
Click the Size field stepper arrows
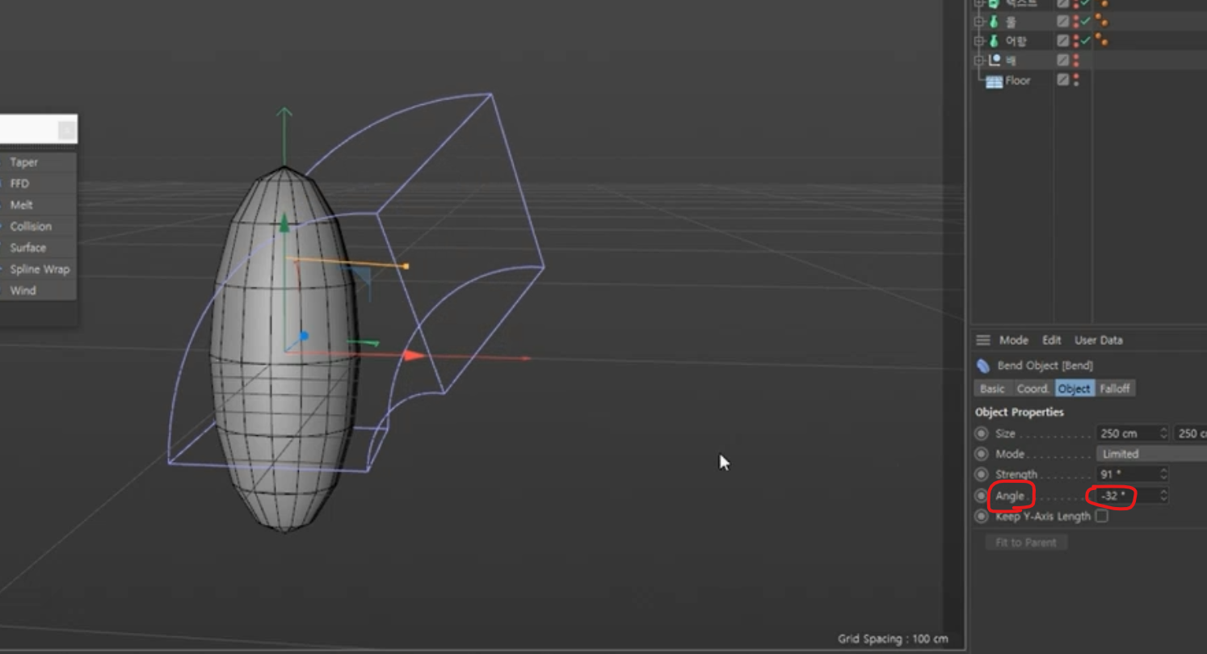[1163, 434]
